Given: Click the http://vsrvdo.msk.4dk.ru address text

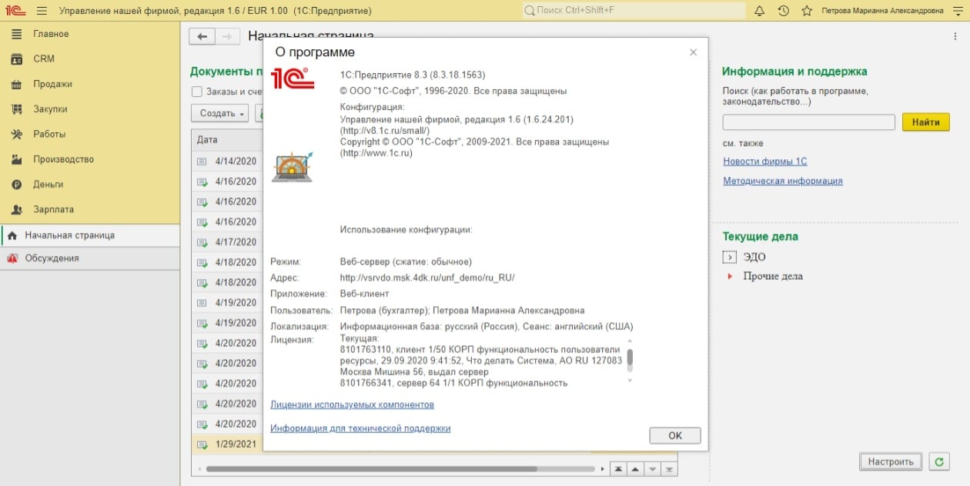Looking at the screenshot, I should (427, 278).
